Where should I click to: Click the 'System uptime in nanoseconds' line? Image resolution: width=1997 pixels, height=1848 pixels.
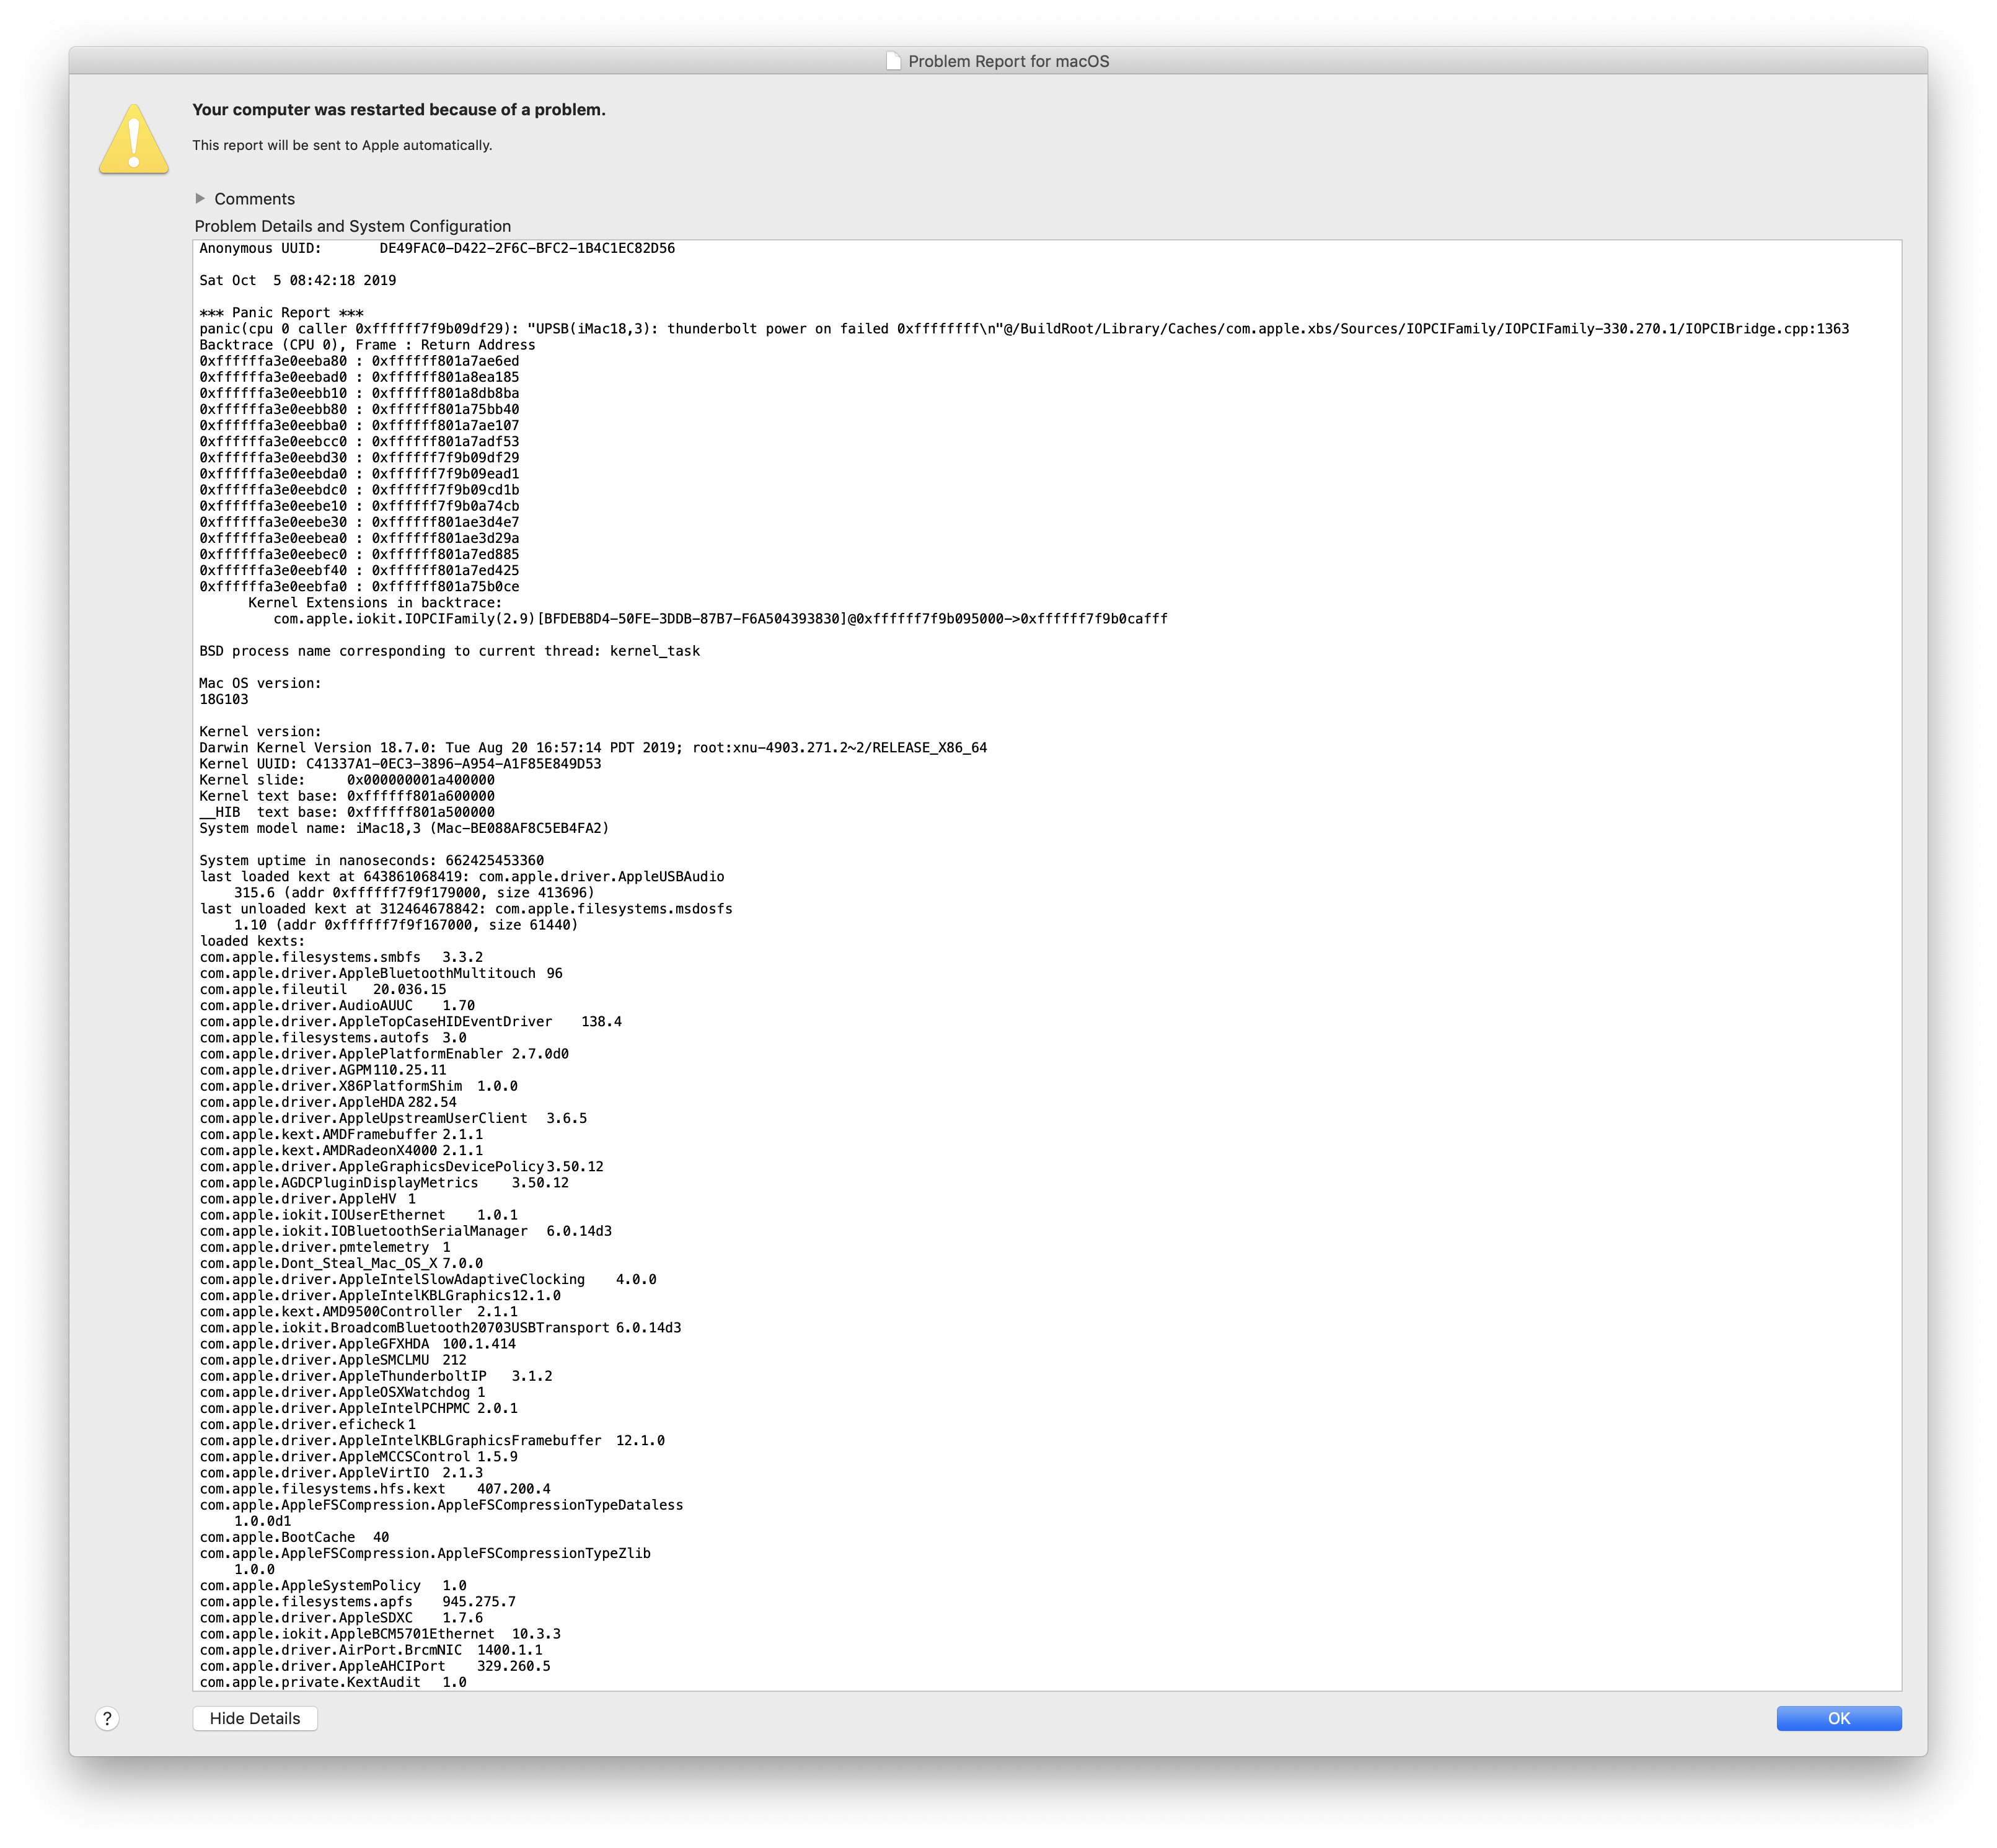tap(371, 860)
